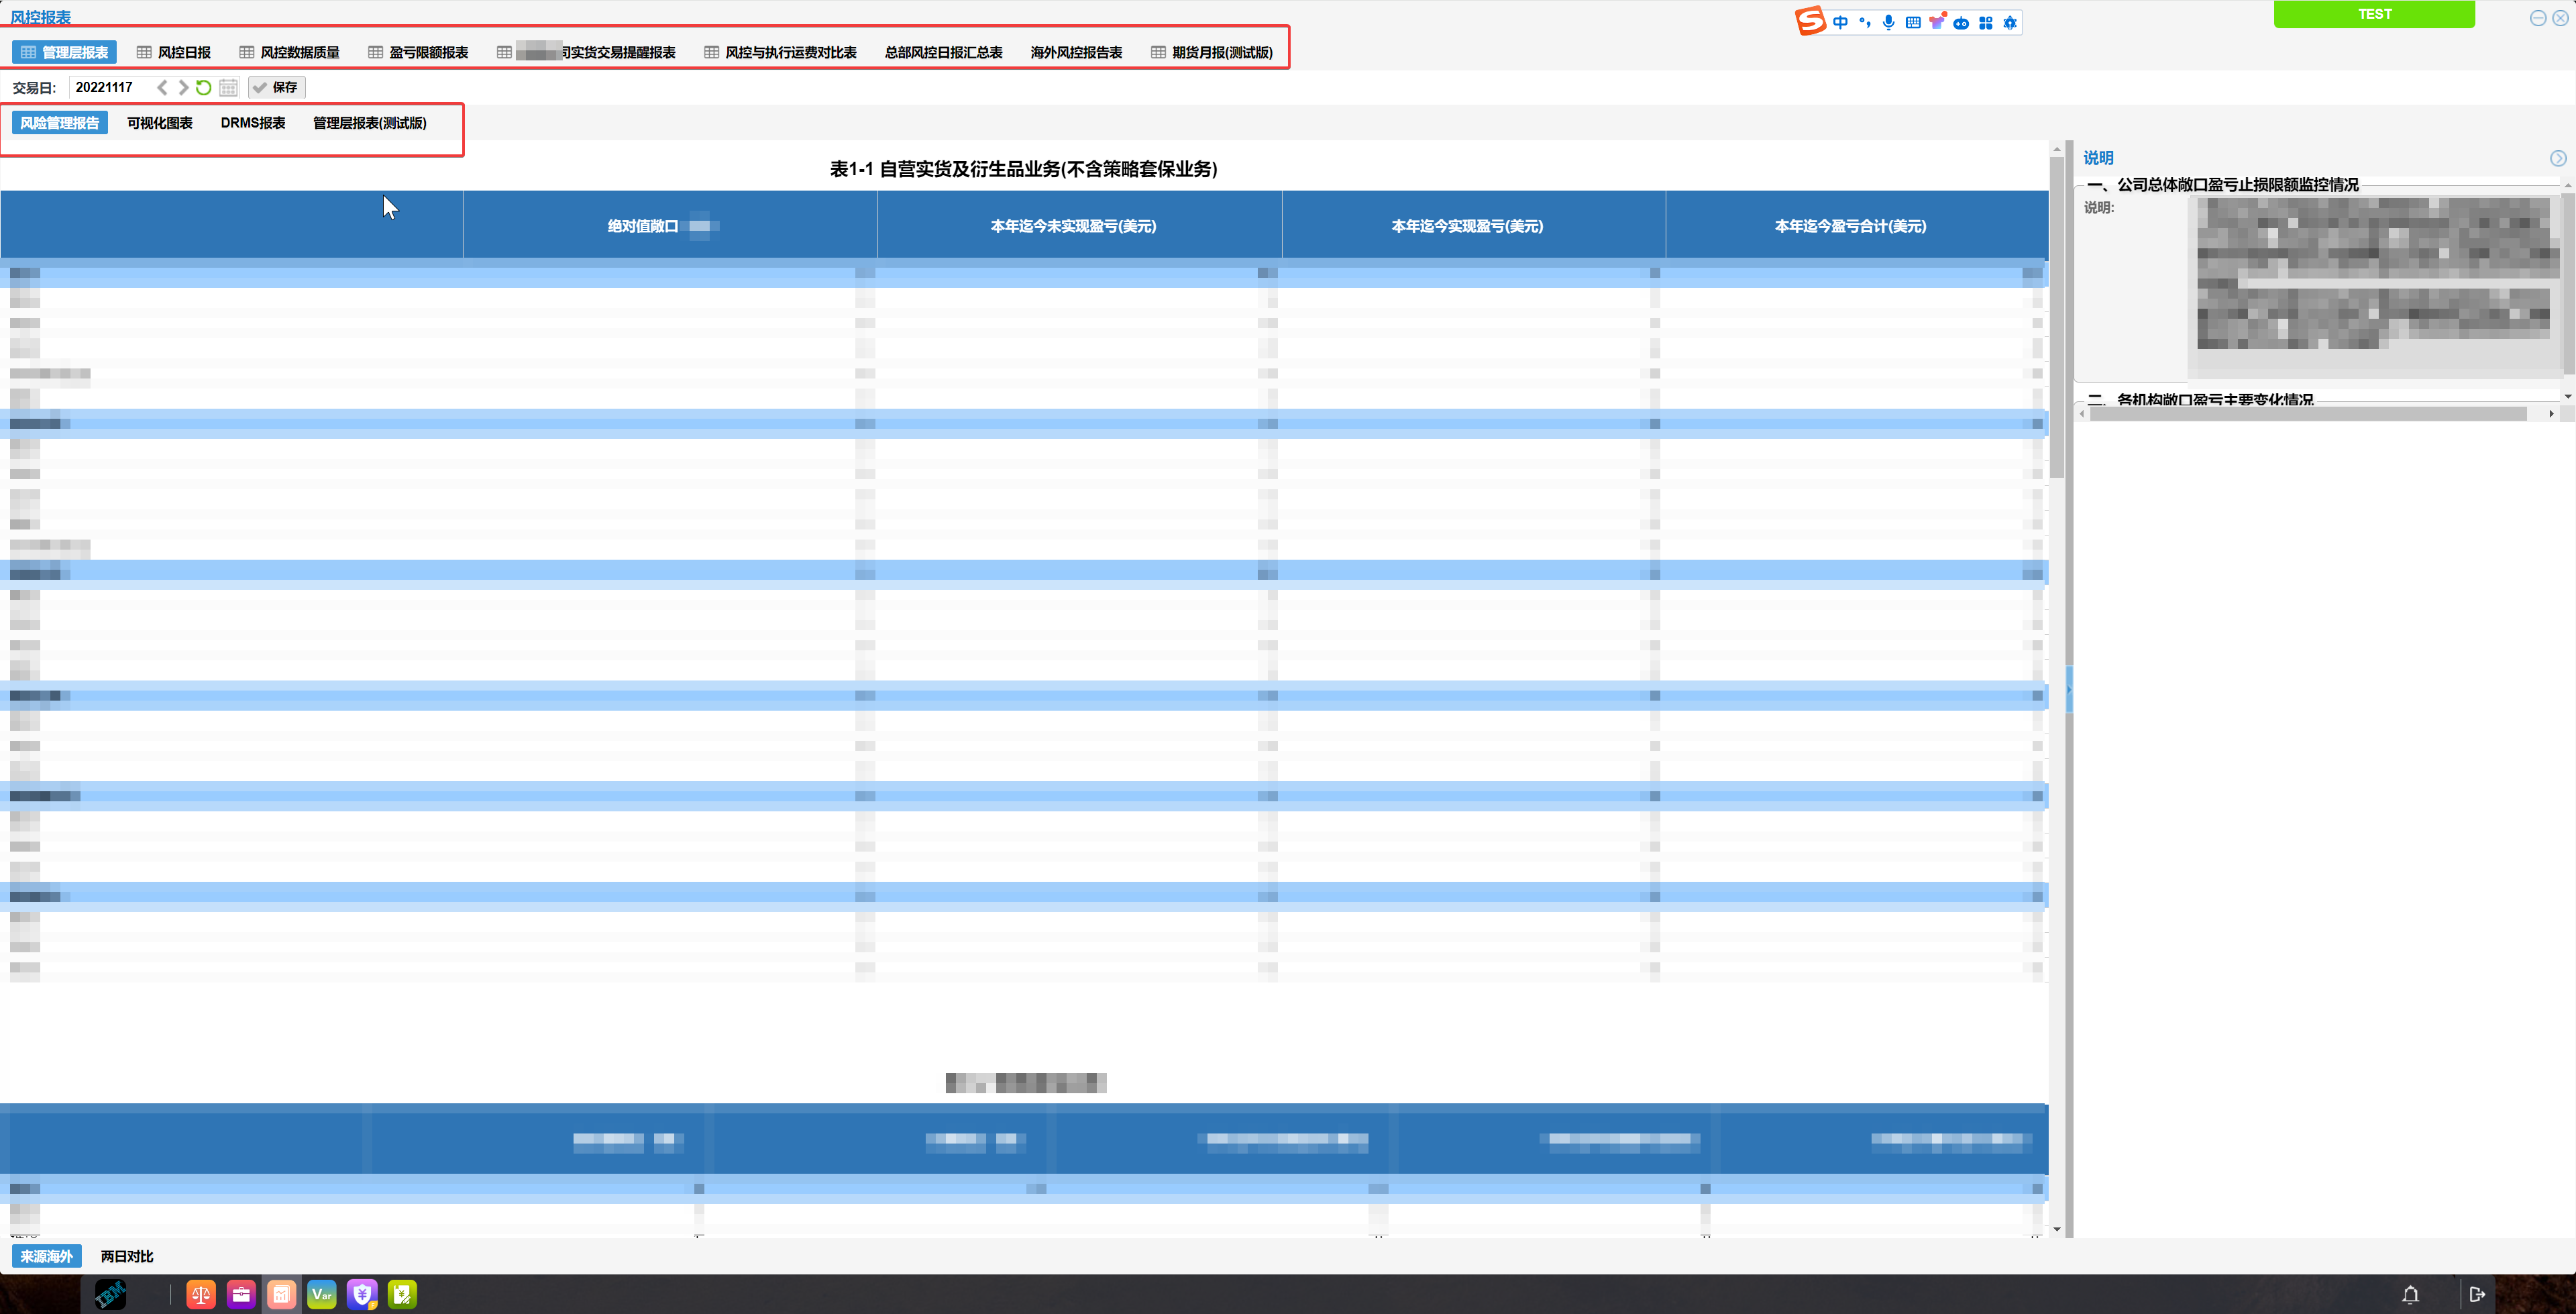The width and height of the screenshot is (2576, 1314).
Task: Go to the previous trading day arrow
Action: pyautogui.click(x=163, y=87)
